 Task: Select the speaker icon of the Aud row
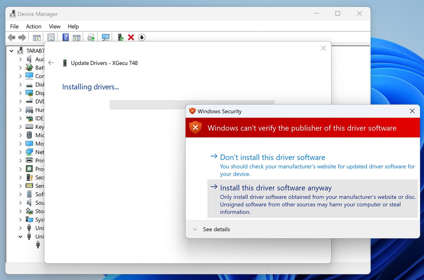tap(29, 59)
